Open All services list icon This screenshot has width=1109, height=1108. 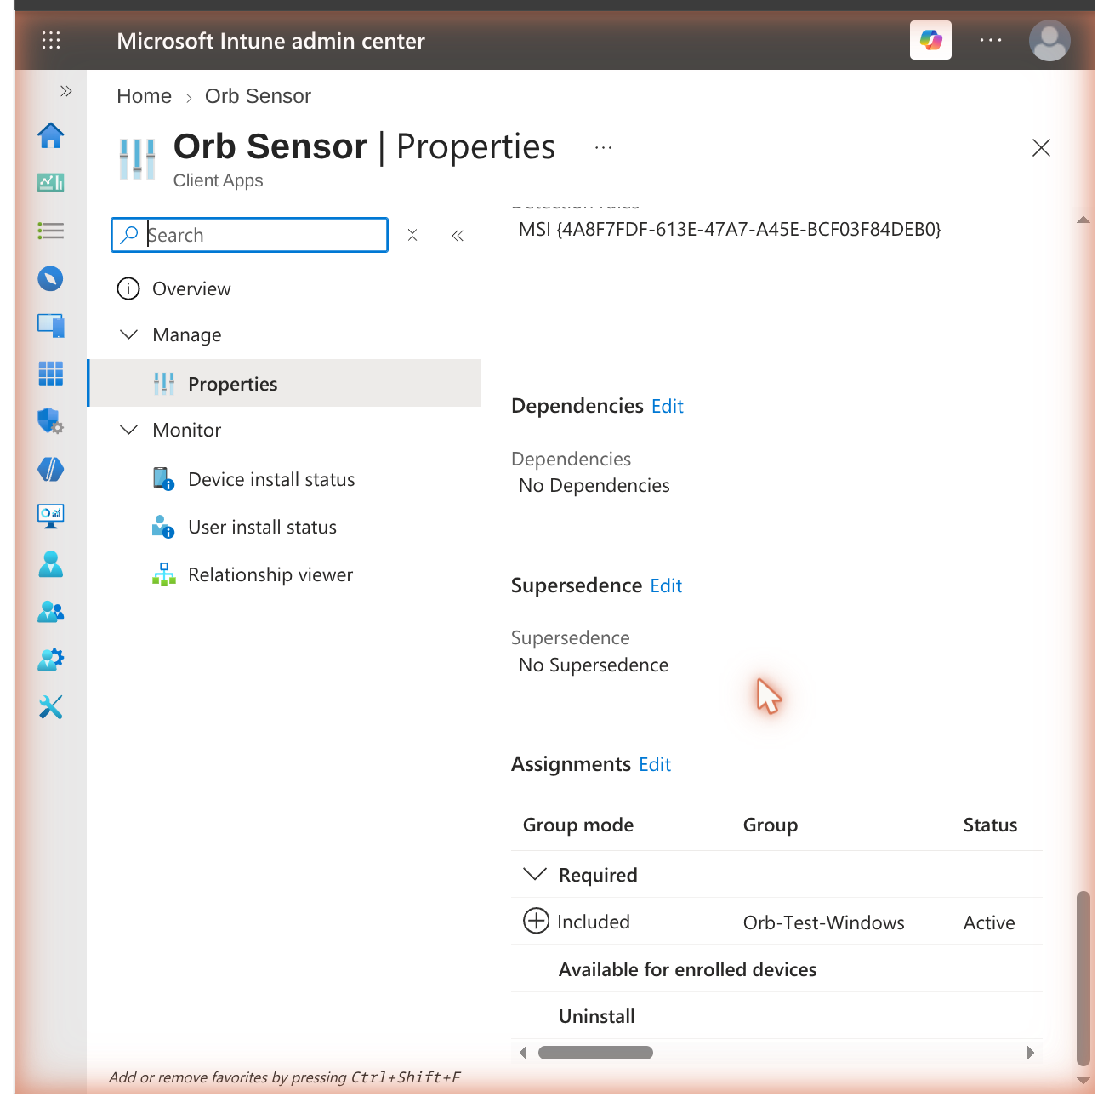pos(51,231)
